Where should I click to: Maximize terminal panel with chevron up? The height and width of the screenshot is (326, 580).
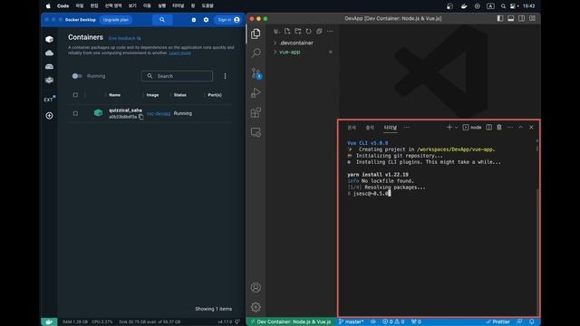(x=520, y=127)
